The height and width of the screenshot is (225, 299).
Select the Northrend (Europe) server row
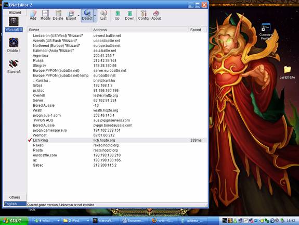tap(117, 46)
